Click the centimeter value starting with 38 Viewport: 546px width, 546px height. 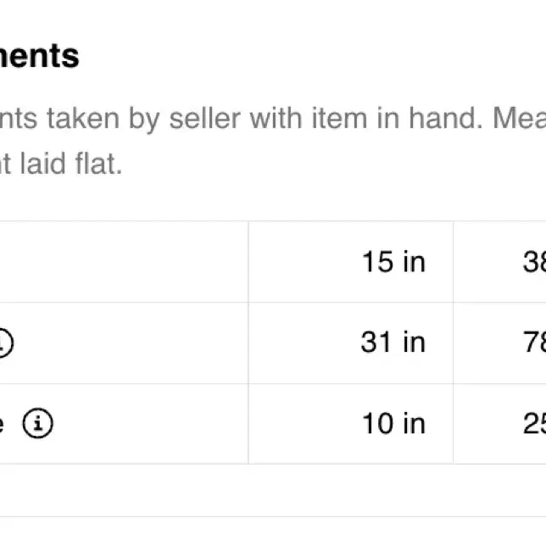(x=534, y=262)
